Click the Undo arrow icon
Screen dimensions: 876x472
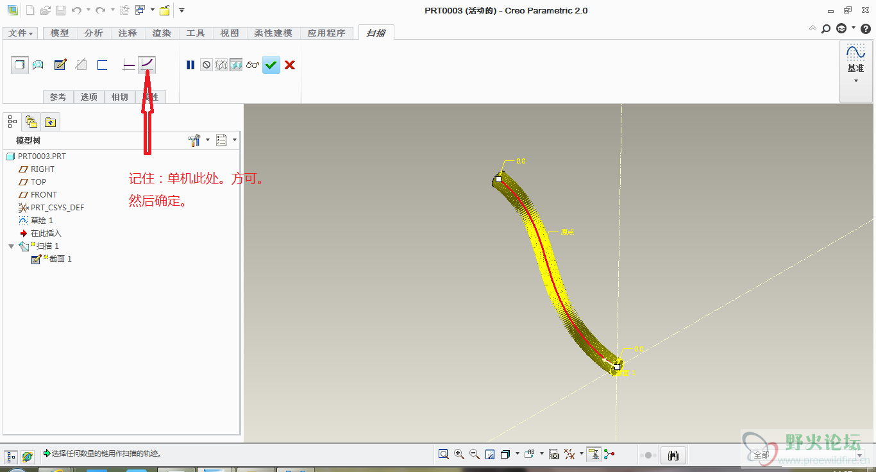click(76, 10)
